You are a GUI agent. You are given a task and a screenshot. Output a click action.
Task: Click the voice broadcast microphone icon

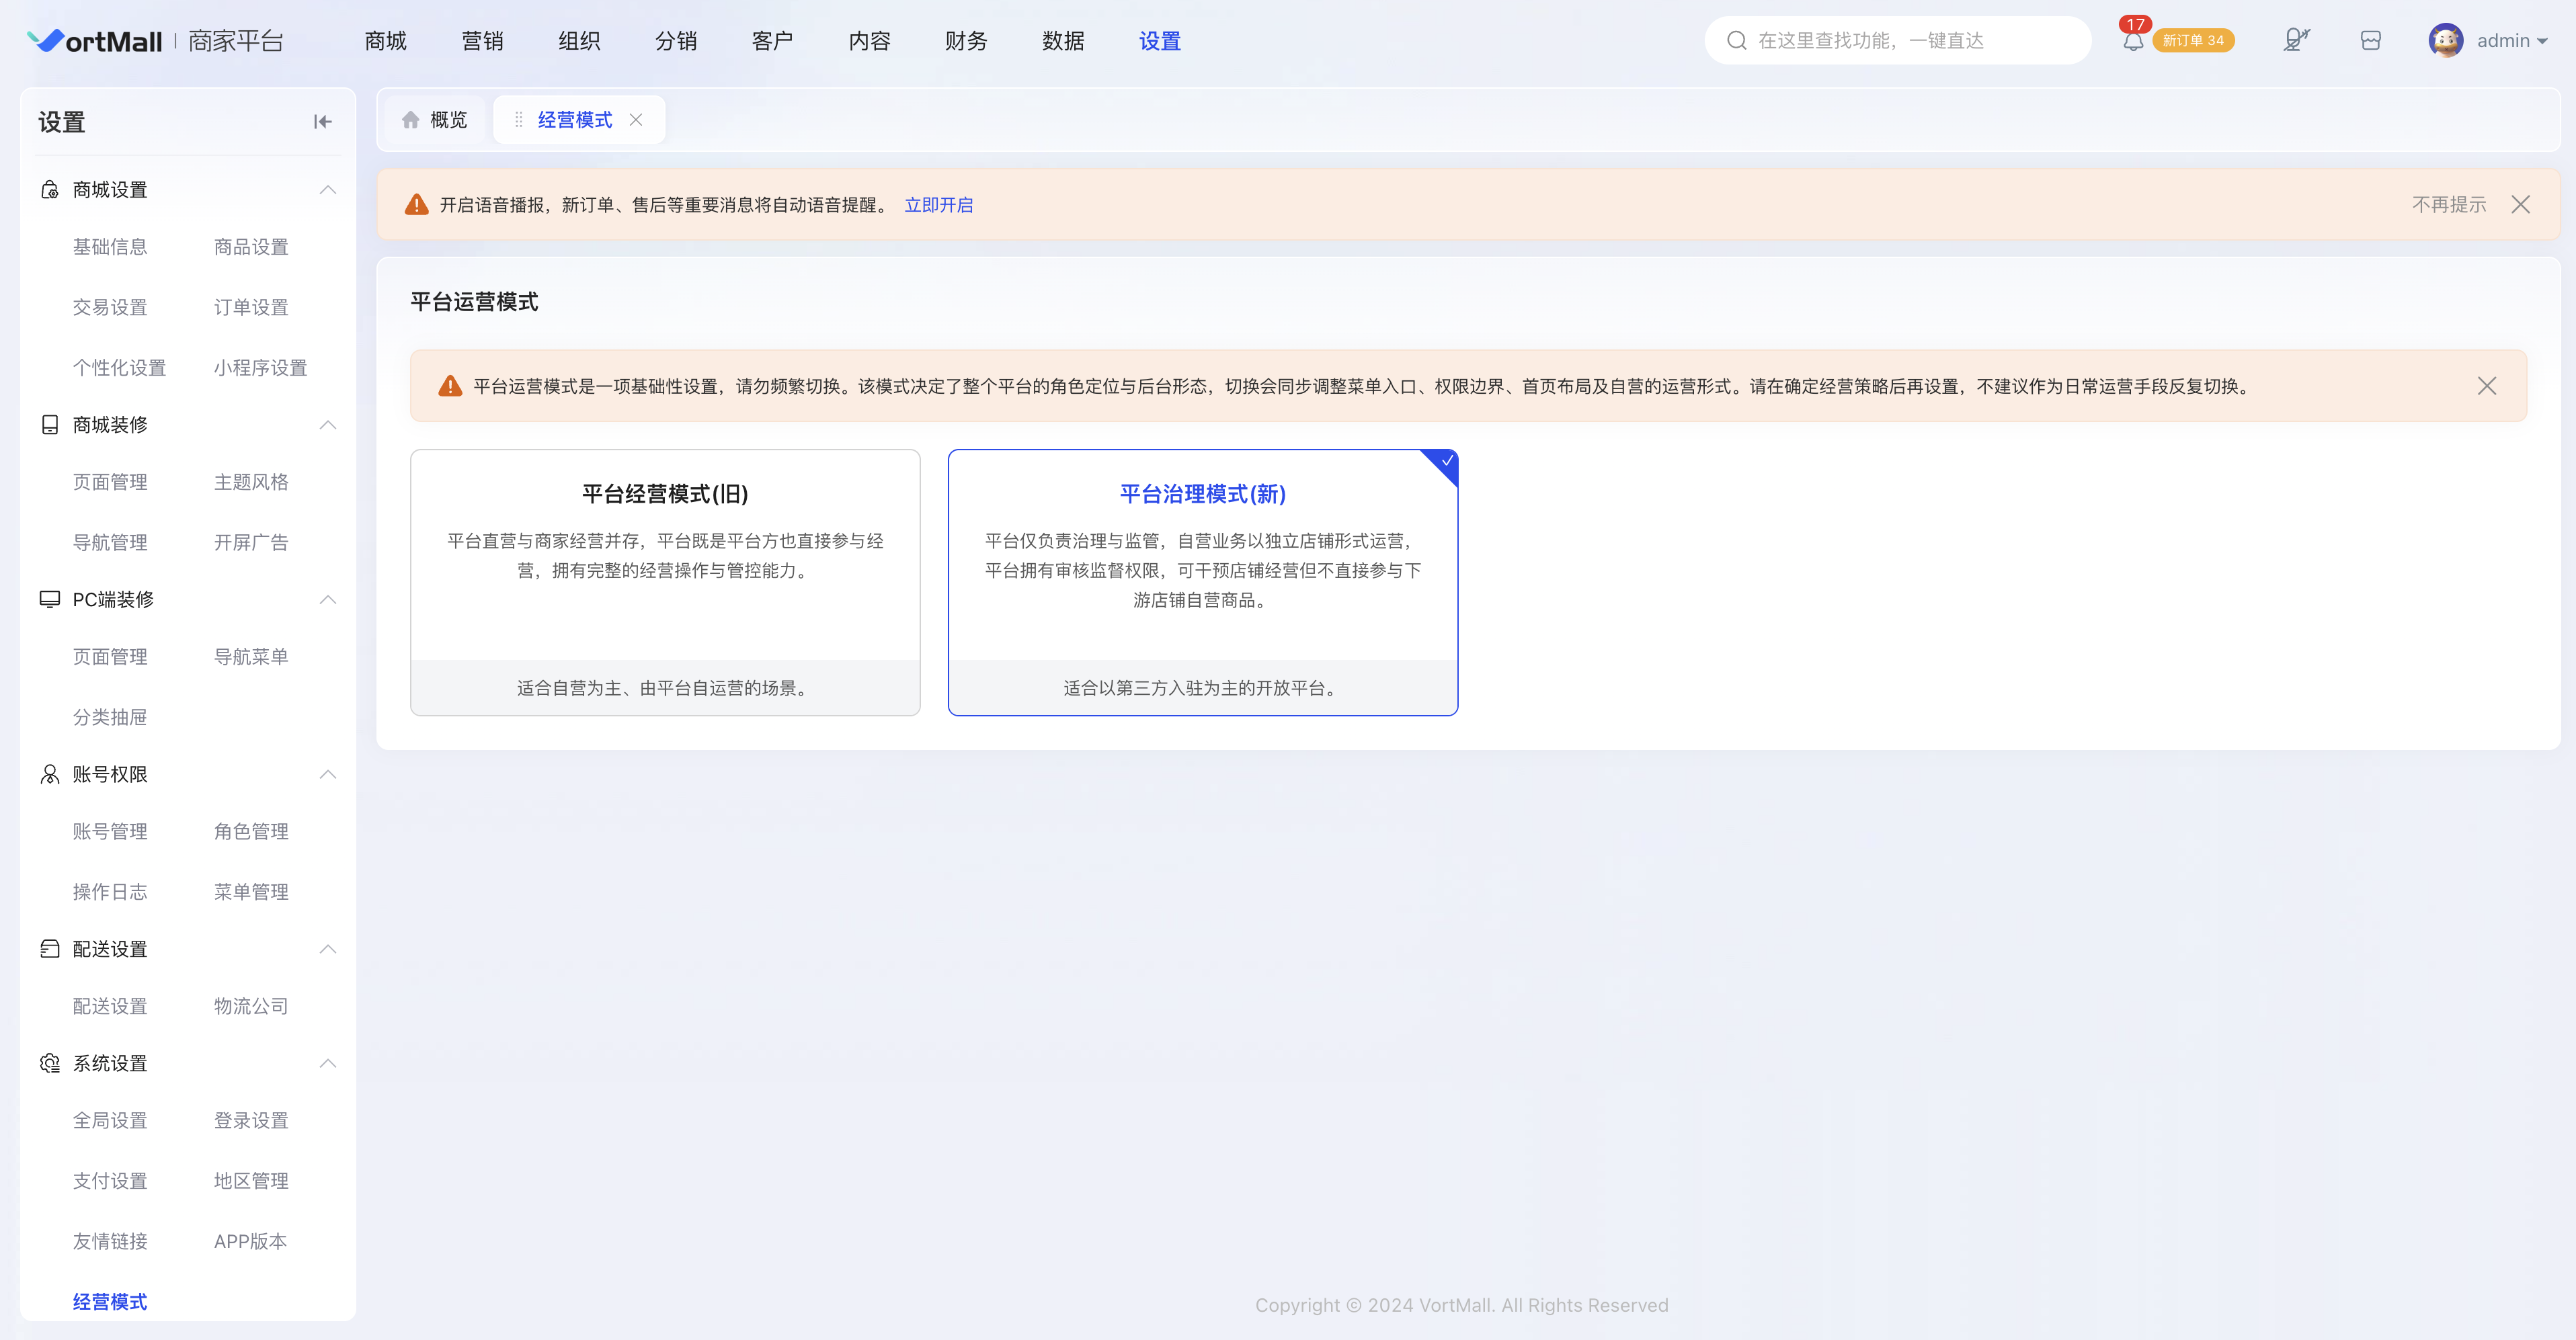2296,40
